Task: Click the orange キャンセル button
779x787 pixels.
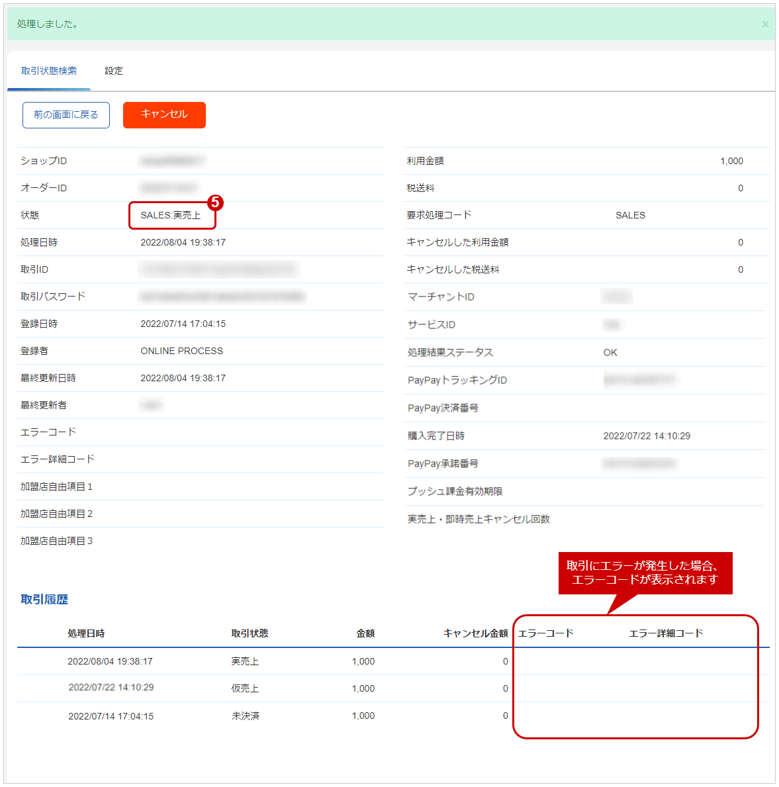Action: tap(164, 115)
